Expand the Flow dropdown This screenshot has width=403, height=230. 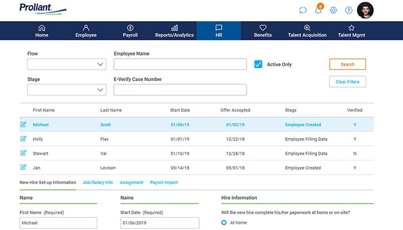pyautogui.click(x=67, y=64)
